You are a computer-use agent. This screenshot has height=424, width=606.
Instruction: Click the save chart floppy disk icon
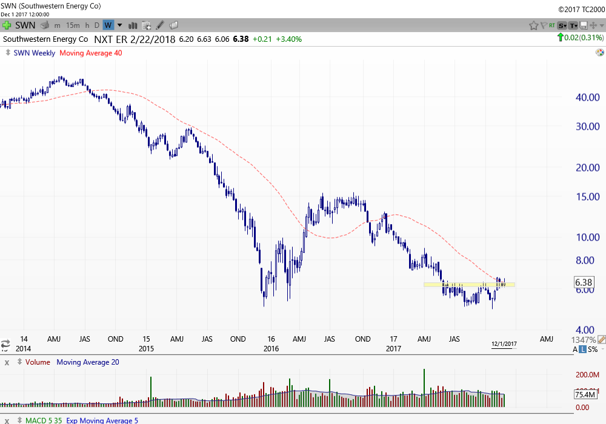(584, 25)
